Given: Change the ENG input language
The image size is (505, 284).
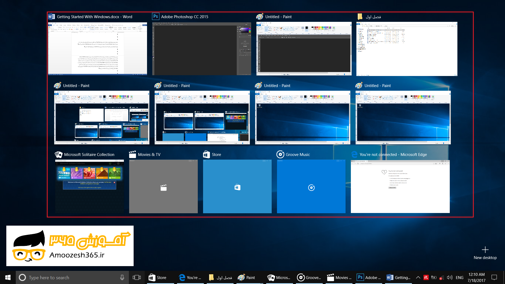Looking at the screenshot, I should click(459, 277).
